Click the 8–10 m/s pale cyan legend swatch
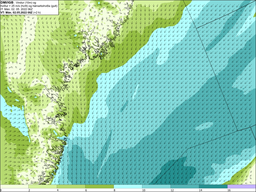256x192 pixels. coord(128,186)
